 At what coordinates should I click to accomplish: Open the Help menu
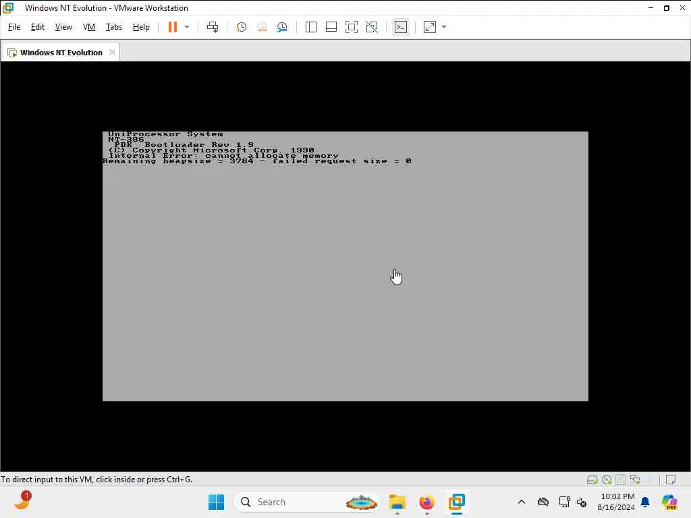[141, 27]
